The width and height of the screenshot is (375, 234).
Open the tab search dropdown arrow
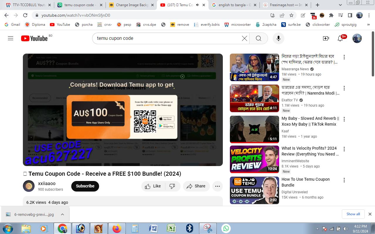click(x=340, y=5)
